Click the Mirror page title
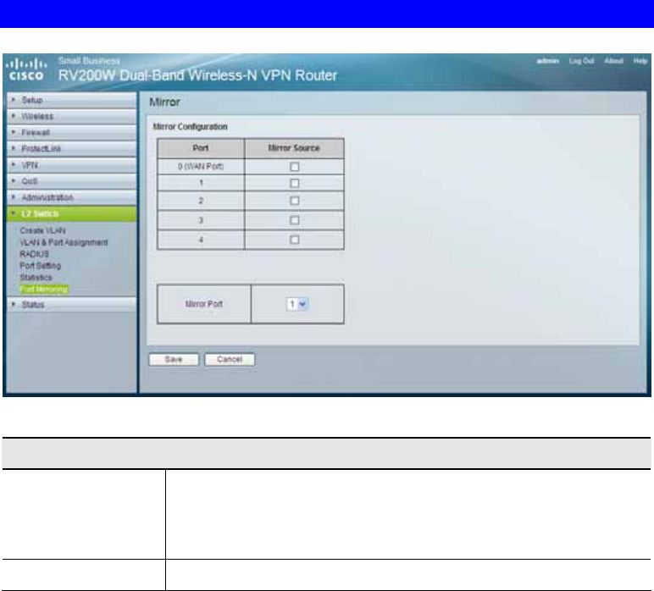Viewport: 654px width, 591px height. click(x=164, y=102)
